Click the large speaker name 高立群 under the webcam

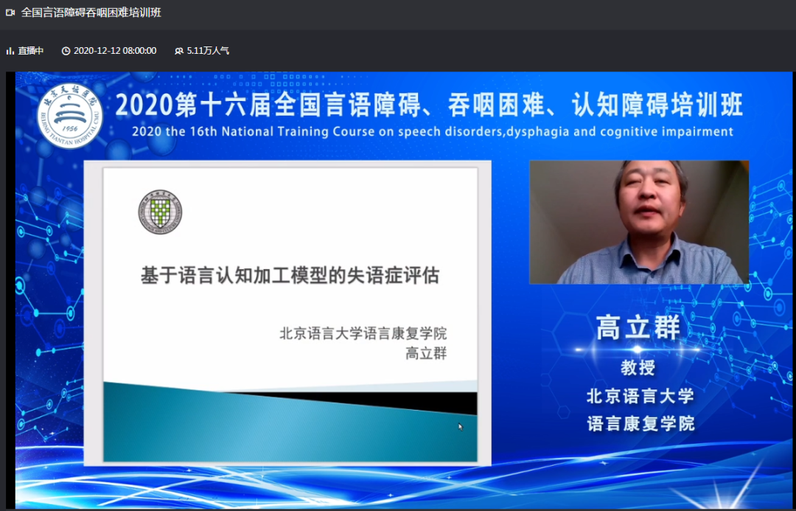638,327
